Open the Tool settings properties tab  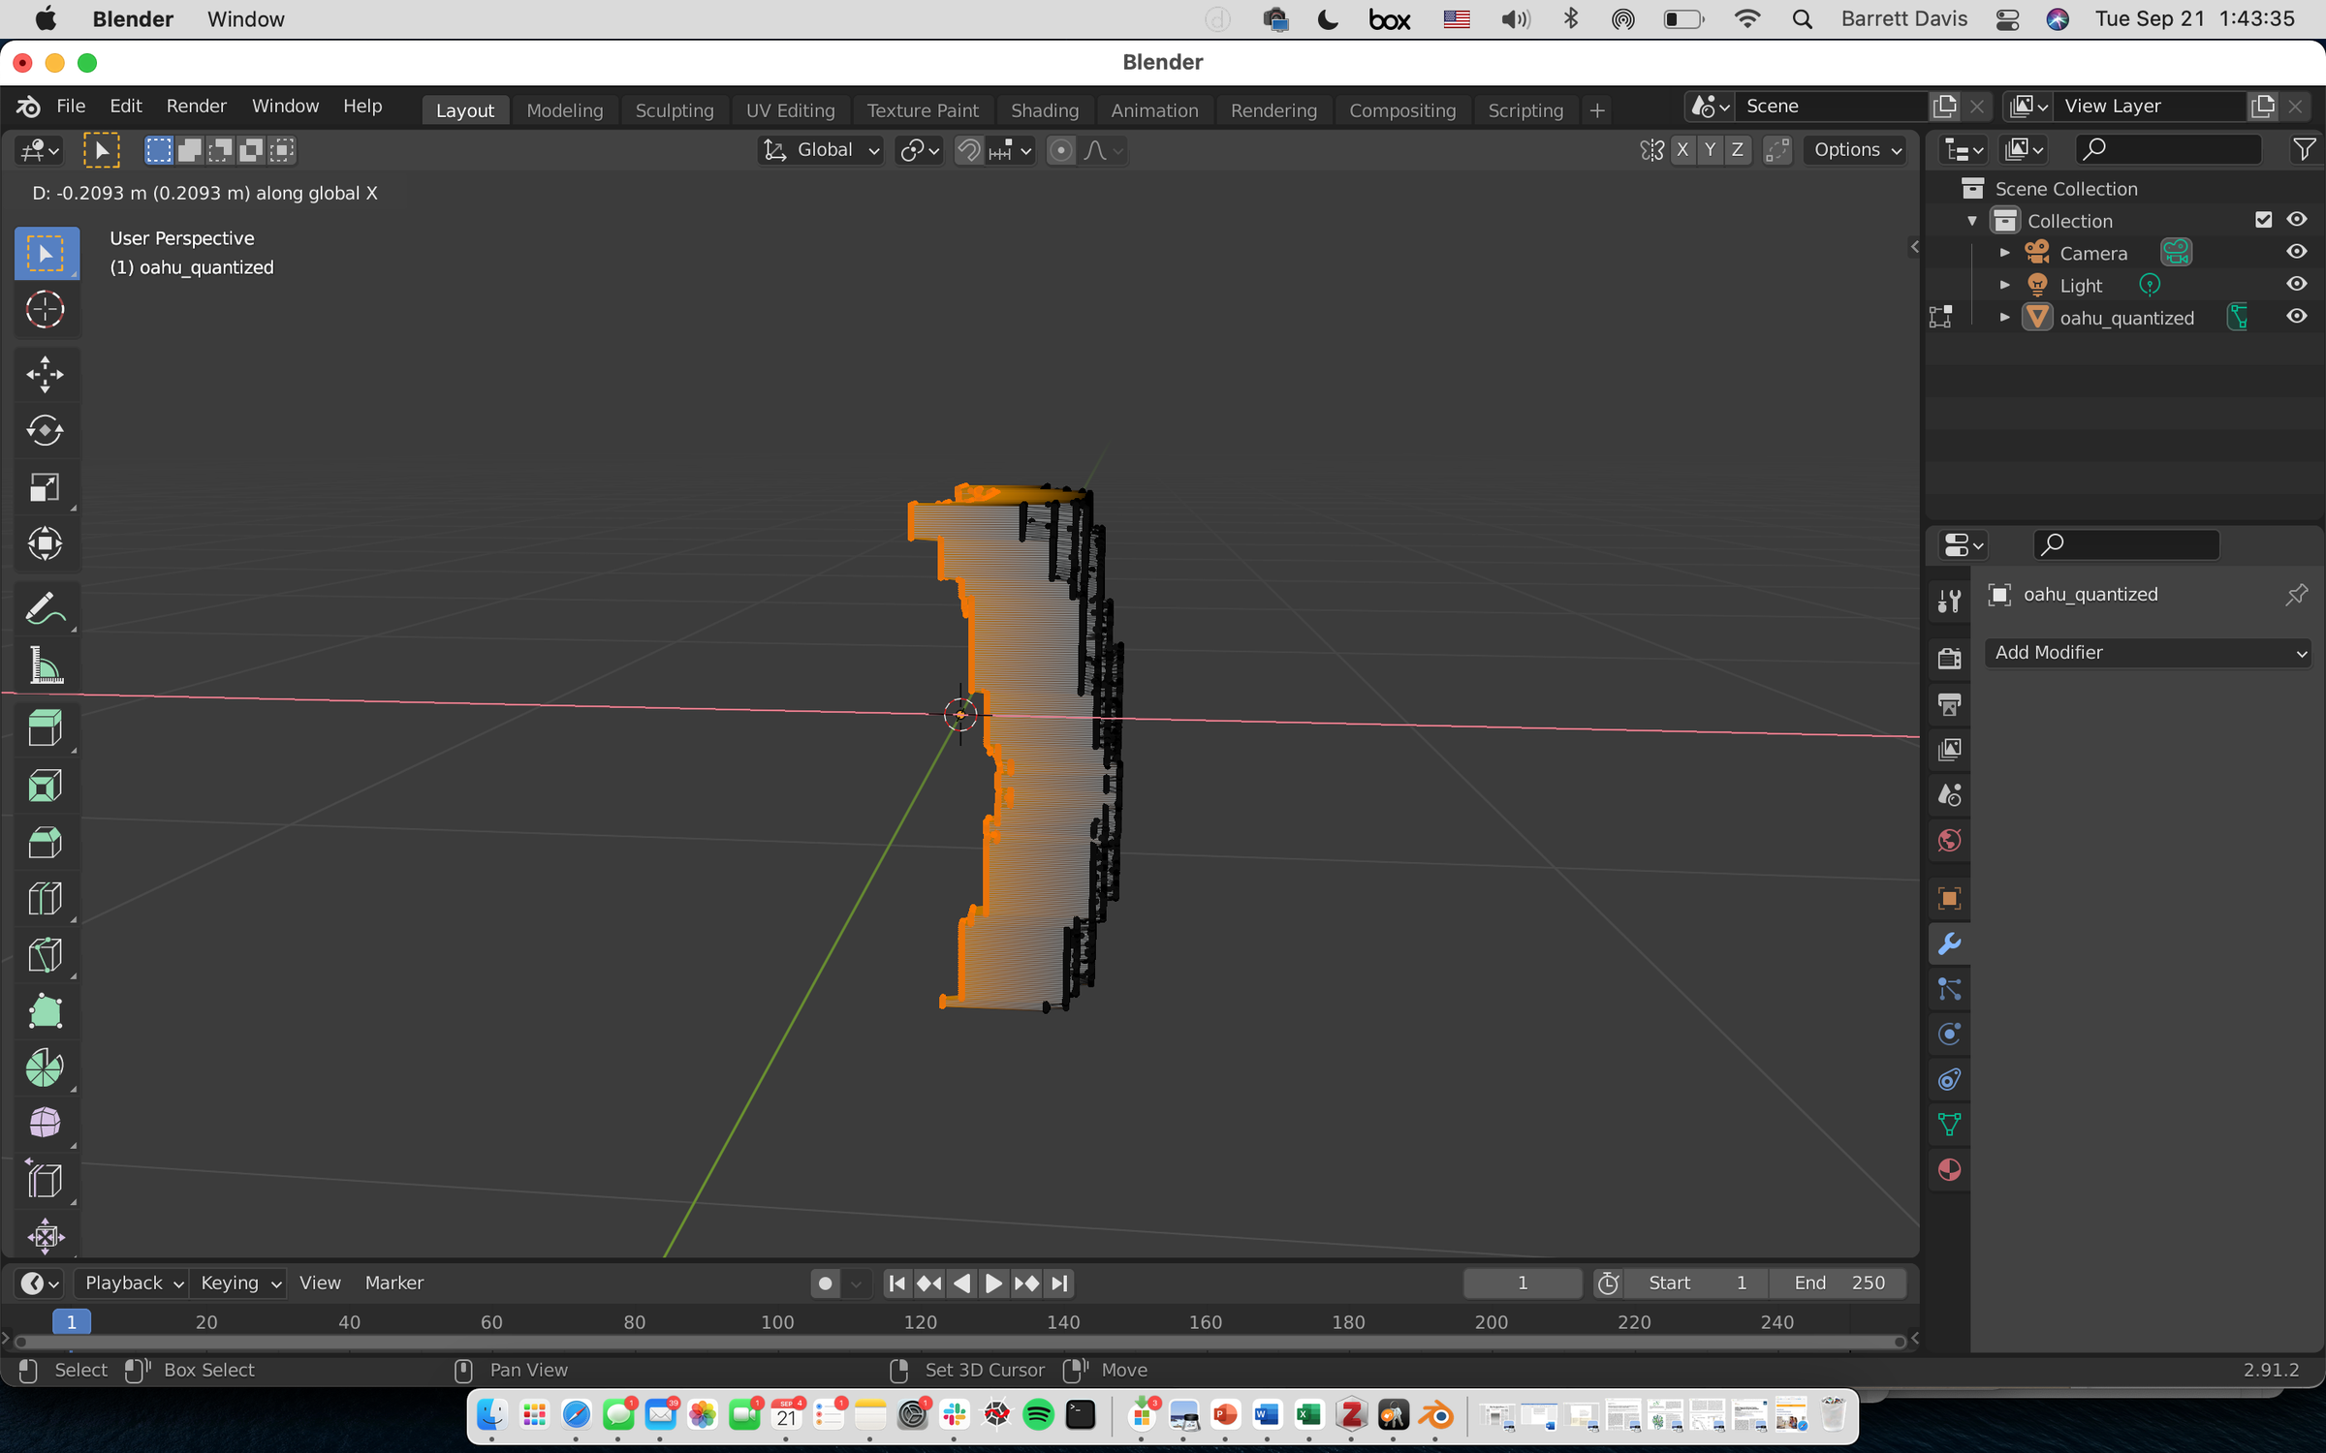pyautogui.click(x=1949, y=601)
